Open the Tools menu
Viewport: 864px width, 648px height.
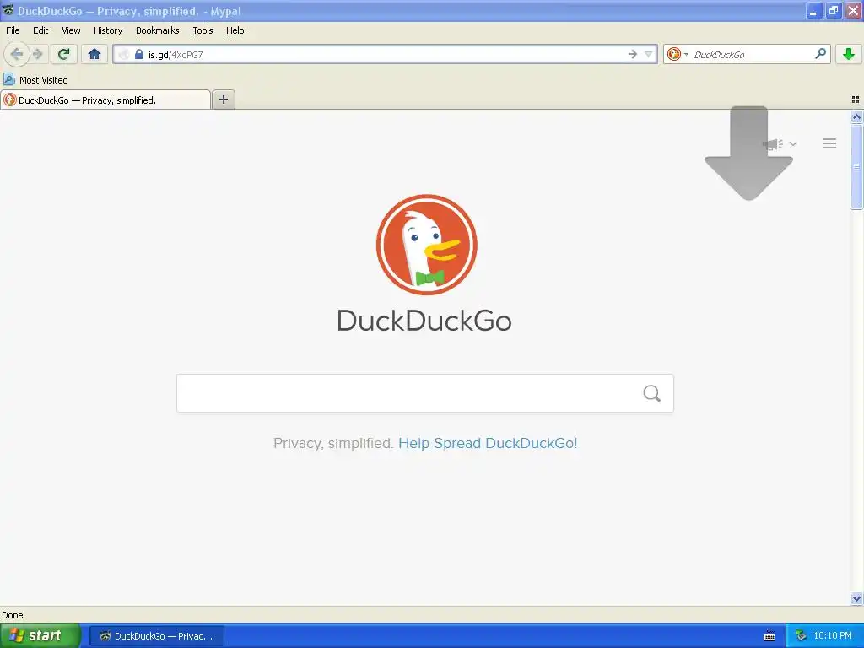[x=202, y=30]
